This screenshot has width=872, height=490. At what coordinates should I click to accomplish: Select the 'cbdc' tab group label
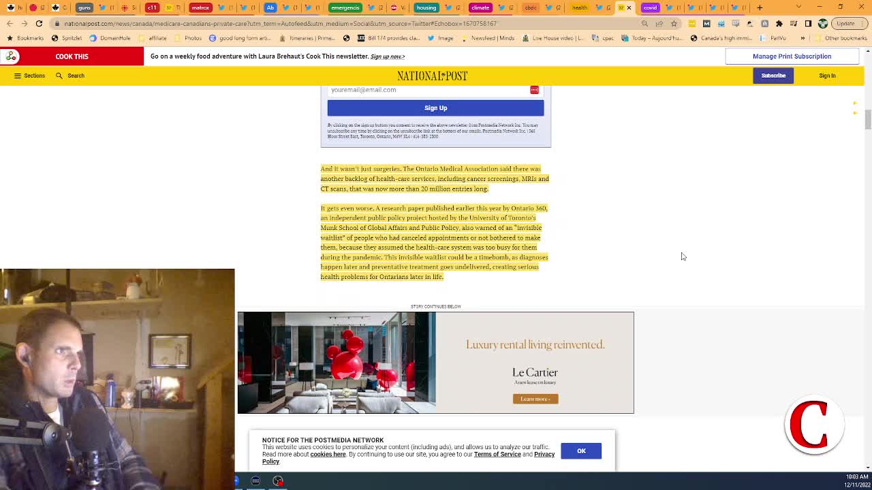click(x=531, y=7)
